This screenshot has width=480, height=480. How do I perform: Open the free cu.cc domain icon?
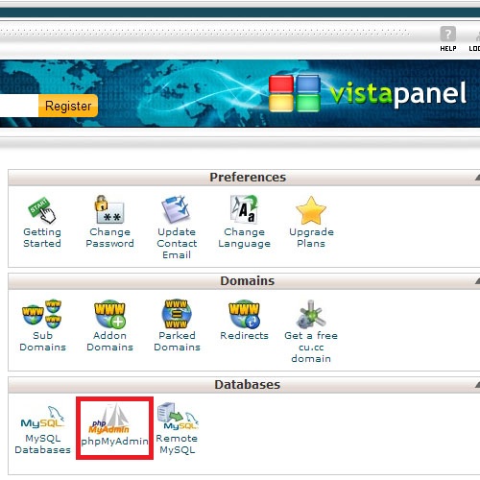click(x=311, y=314)
